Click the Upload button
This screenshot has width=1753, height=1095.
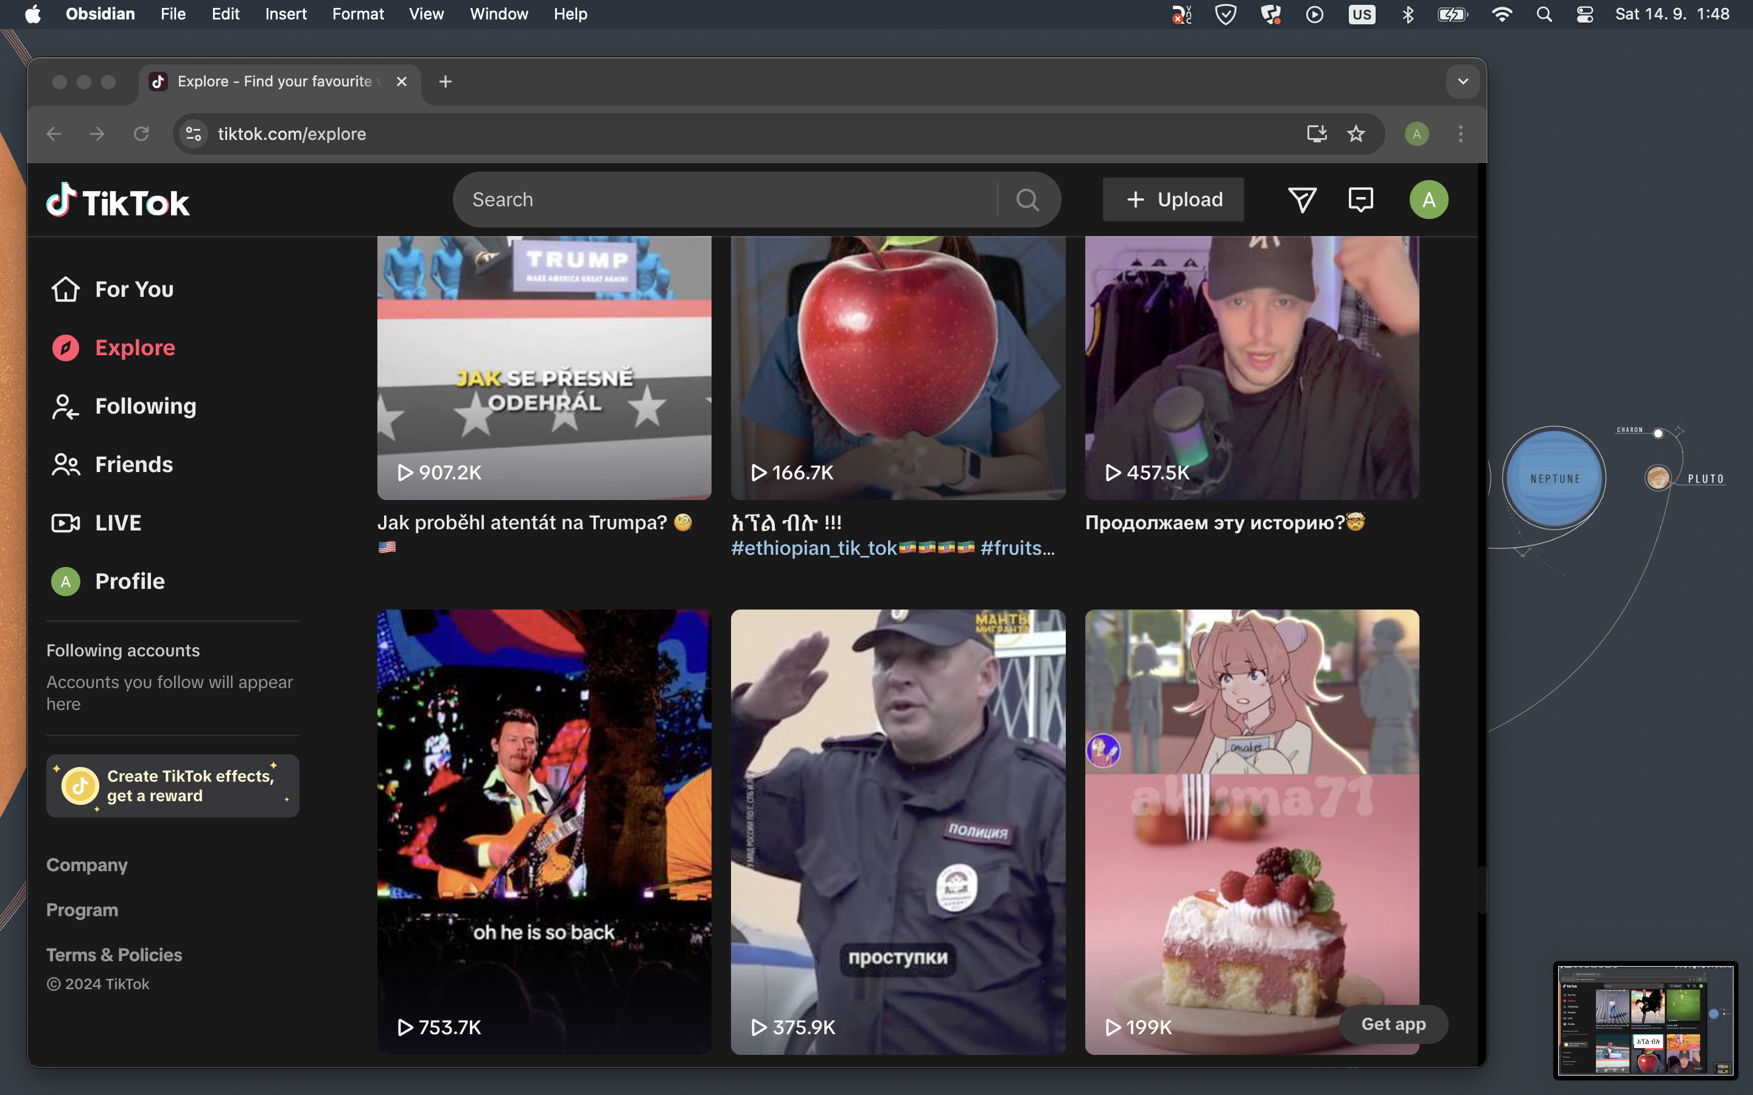coord(1173,200)
